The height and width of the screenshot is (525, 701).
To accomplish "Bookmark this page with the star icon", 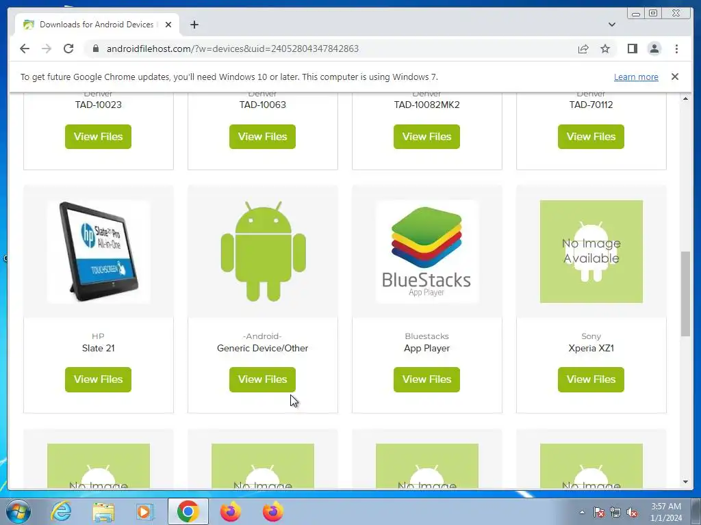I will point(605,49).
